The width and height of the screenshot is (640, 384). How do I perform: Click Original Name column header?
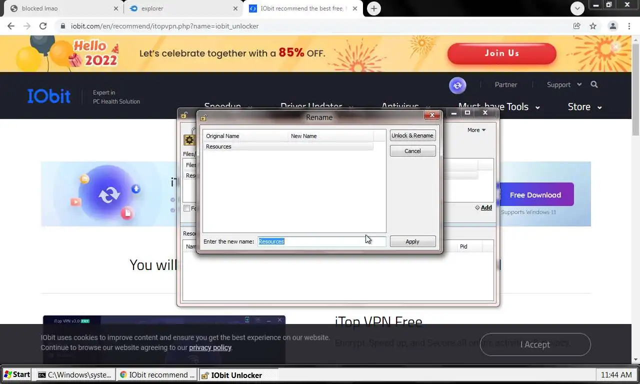point(245,136)
